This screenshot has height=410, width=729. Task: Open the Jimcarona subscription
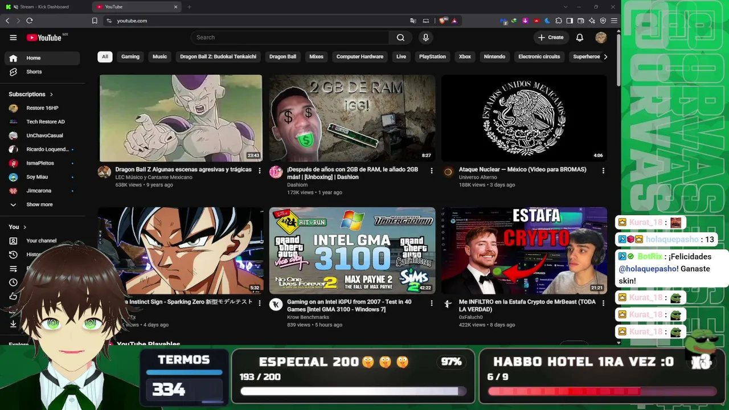pos(42,191)
